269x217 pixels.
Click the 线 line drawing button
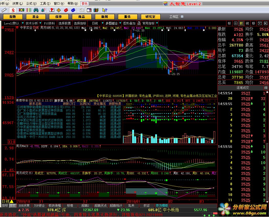point(247,23)
